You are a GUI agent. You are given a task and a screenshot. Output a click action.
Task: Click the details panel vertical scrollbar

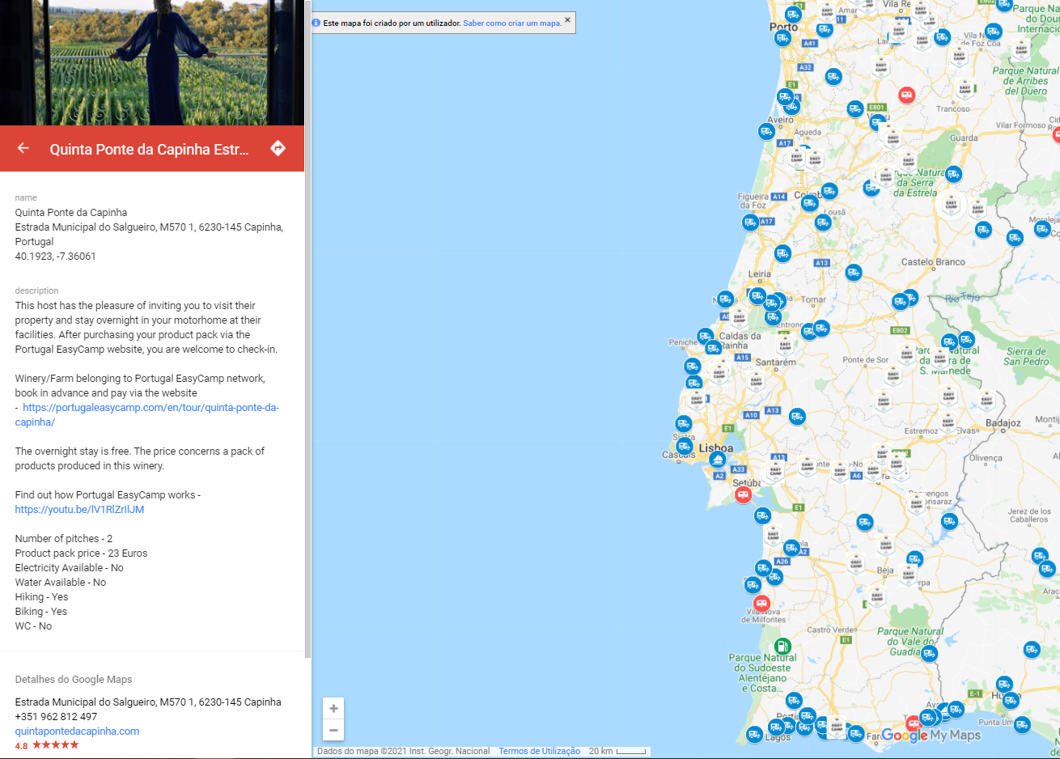click(308, 328)
